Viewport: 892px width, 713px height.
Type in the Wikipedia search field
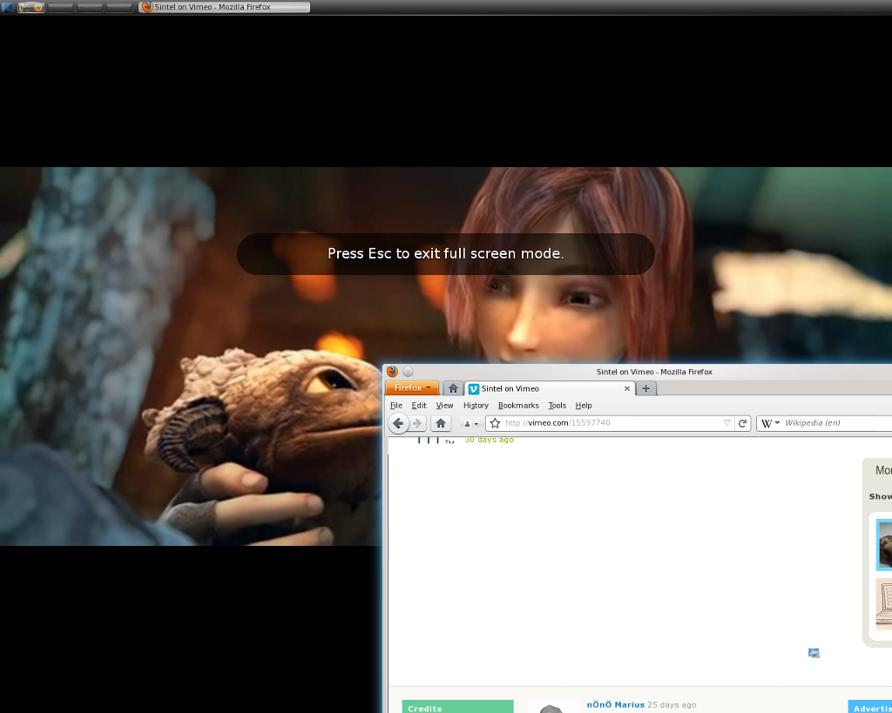[836, 423]
